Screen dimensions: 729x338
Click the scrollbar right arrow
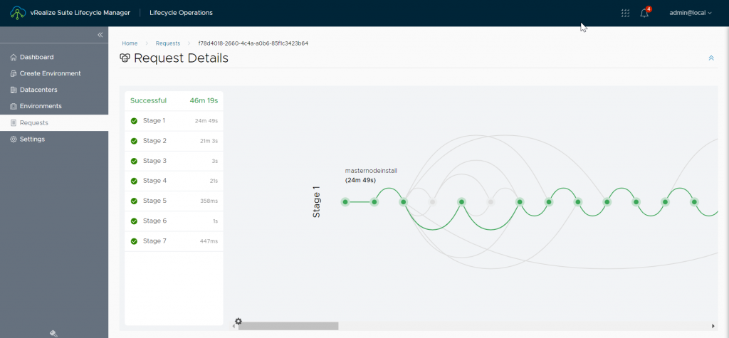[713, 326]
